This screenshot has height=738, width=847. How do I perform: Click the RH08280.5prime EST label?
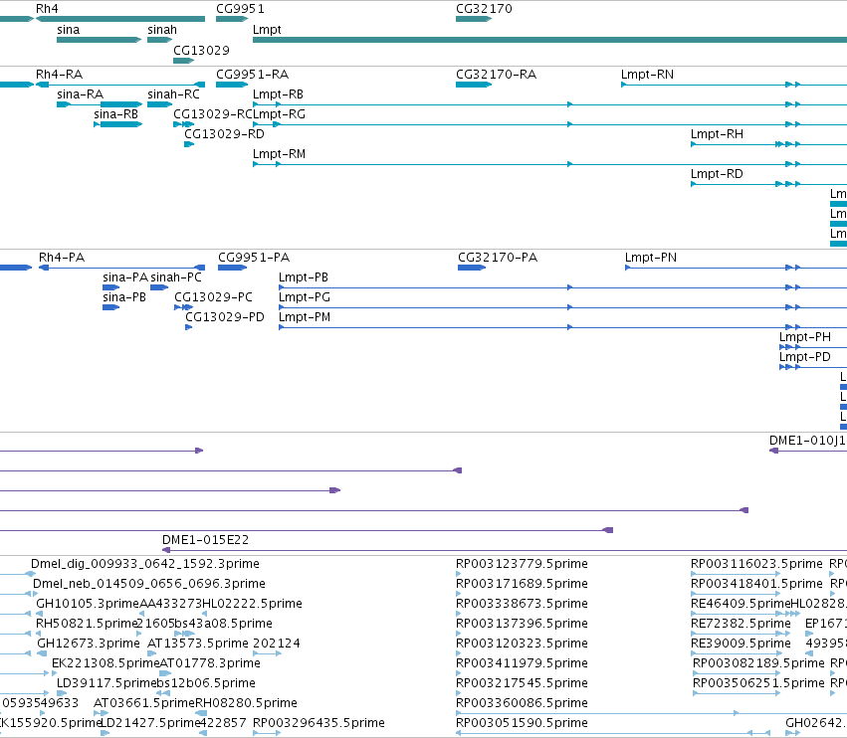246,703
